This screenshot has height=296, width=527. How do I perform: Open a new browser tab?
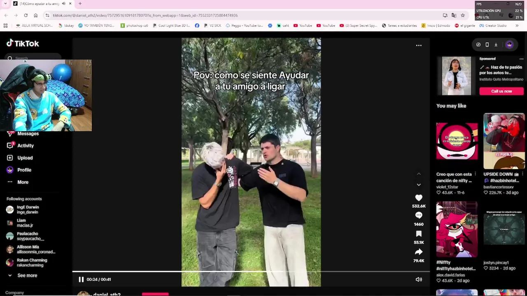pos(80,4)
